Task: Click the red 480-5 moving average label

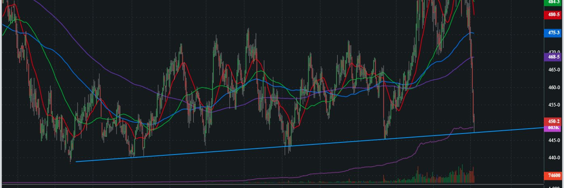Action: [552, 15]
